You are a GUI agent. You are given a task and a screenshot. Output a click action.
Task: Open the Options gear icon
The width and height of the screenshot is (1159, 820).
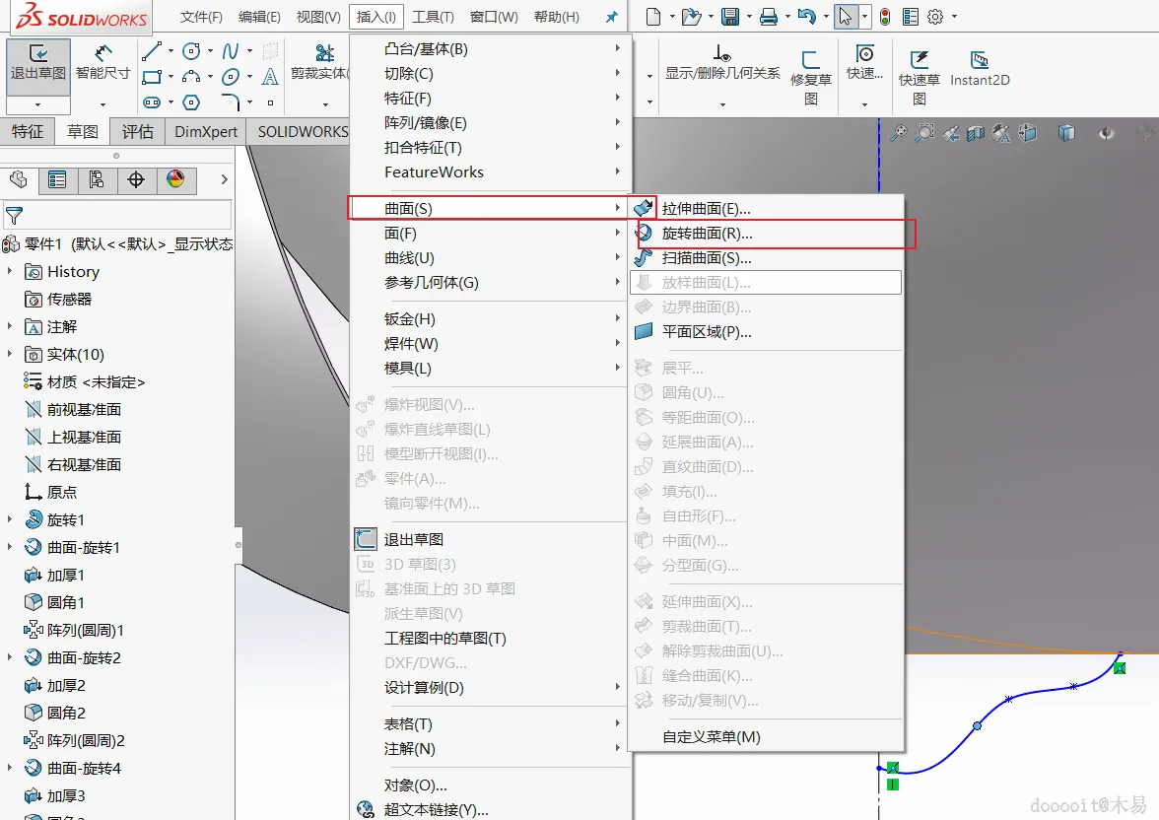tap(936, 17)
